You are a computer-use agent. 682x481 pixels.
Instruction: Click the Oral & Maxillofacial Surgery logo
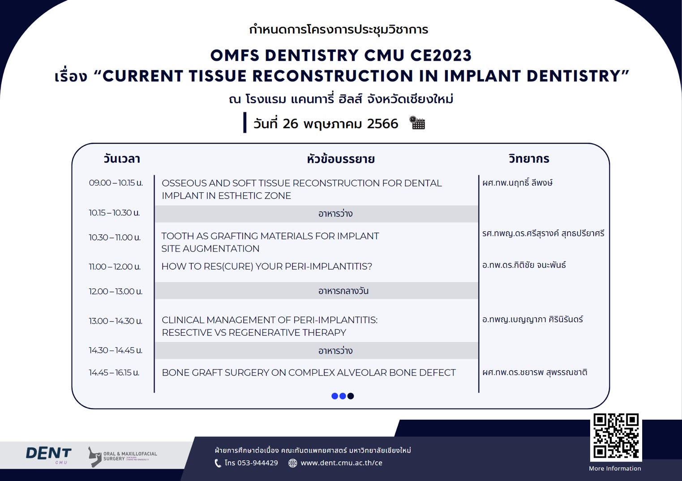coord(122,456)
